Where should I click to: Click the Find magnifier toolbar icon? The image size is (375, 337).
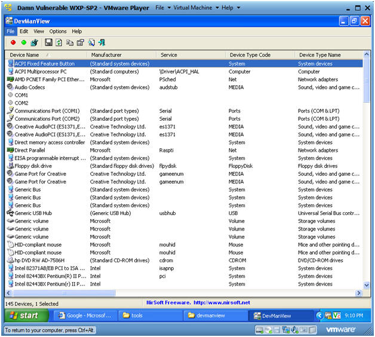pos(91,42)
